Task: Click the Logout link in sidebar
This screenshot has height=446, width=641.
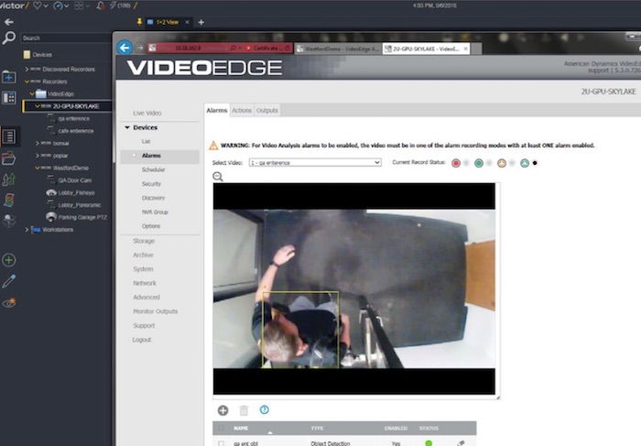Action: (x=141, y=340)
